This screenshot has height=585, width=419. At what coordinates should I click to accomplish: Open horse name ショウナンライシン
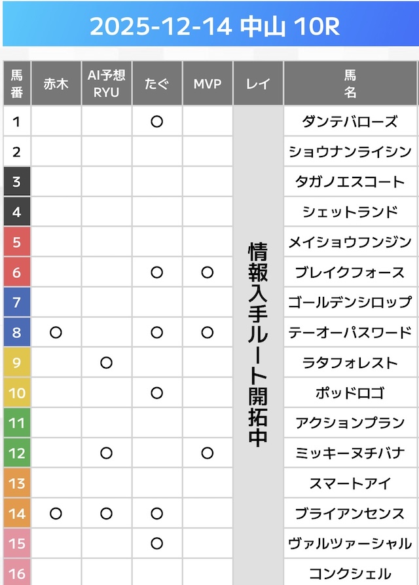pos(350,152)
